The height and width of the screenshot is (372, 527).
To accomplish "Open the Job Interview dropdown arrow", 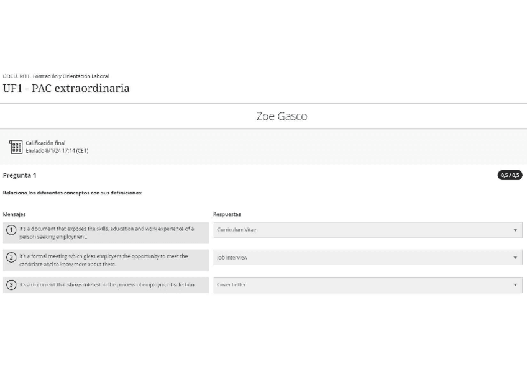I will pos(515,258).
